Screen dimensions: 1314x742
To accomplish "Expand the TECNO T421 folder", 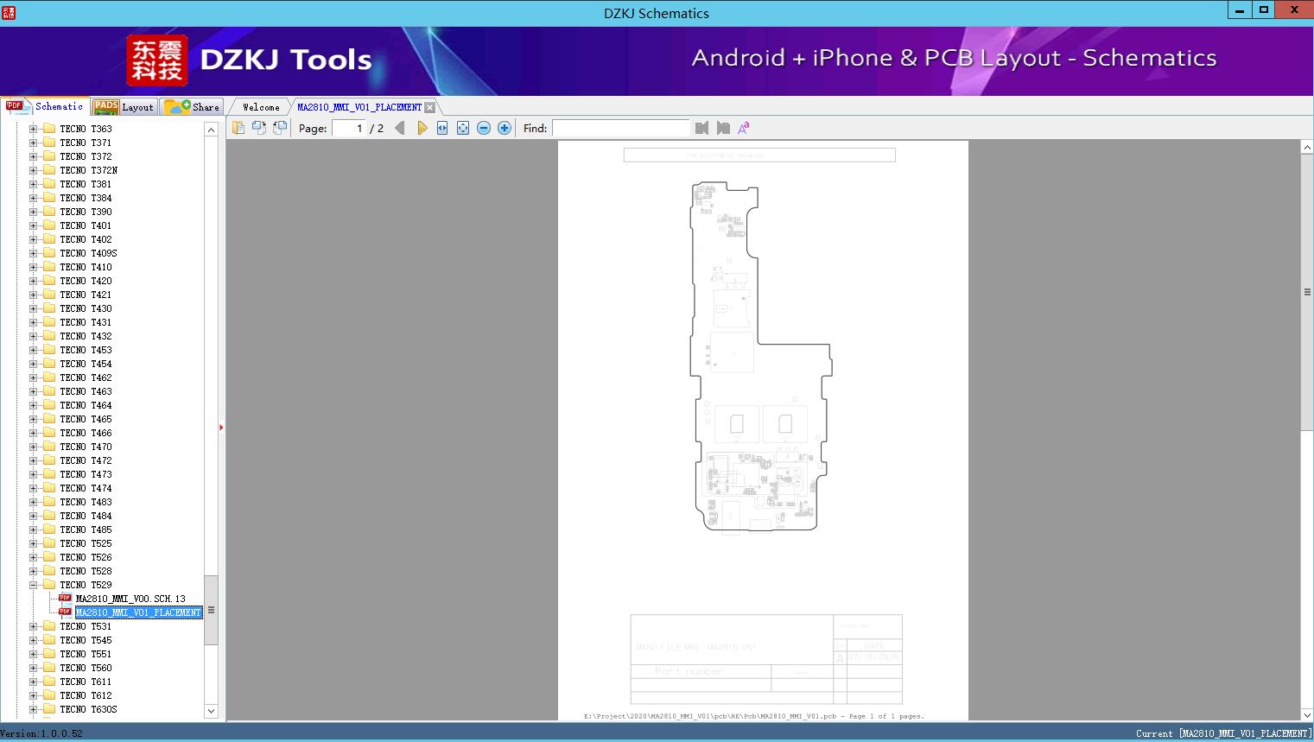I will (33, 295).
